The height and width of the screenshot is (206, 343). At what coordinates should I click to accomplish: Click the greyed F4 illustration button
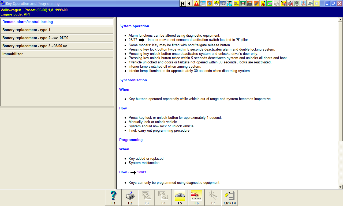coord(163,198)
